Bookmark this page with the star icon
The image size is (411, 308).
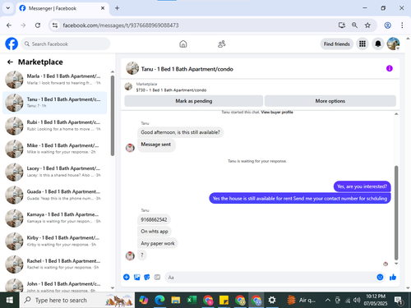(367, 25)
